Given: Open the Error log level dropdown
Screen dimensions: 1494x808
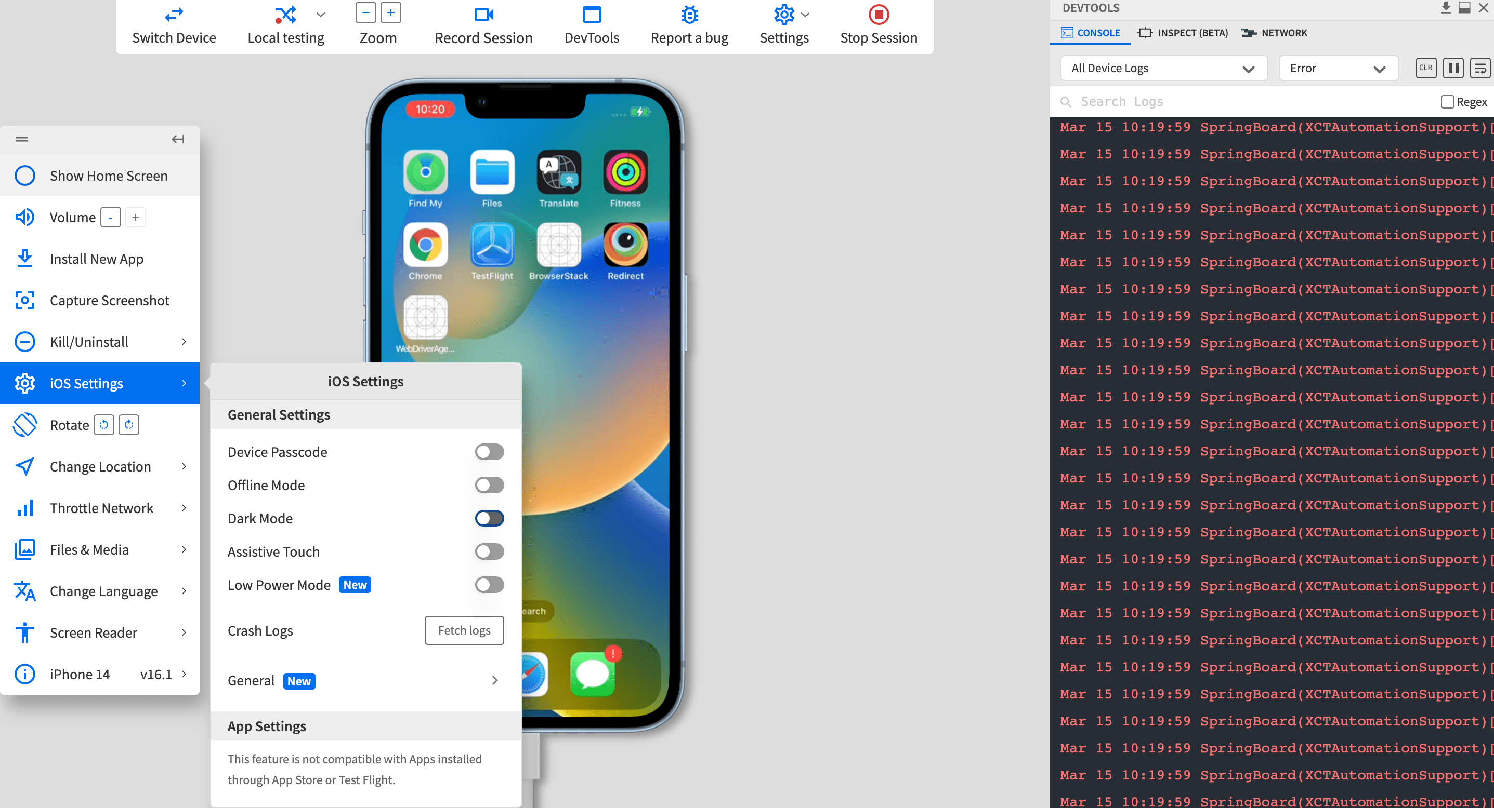Looking at the screenshot, I should point(1339,68).
